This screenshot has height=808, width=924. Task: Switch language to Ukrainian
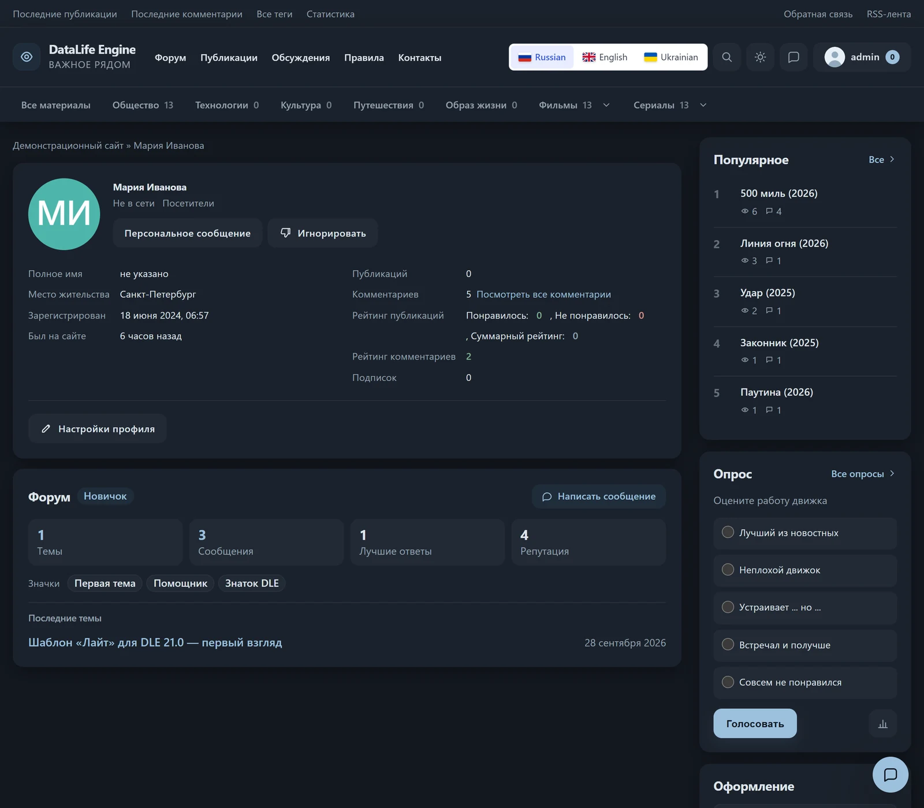pos(671,57)
